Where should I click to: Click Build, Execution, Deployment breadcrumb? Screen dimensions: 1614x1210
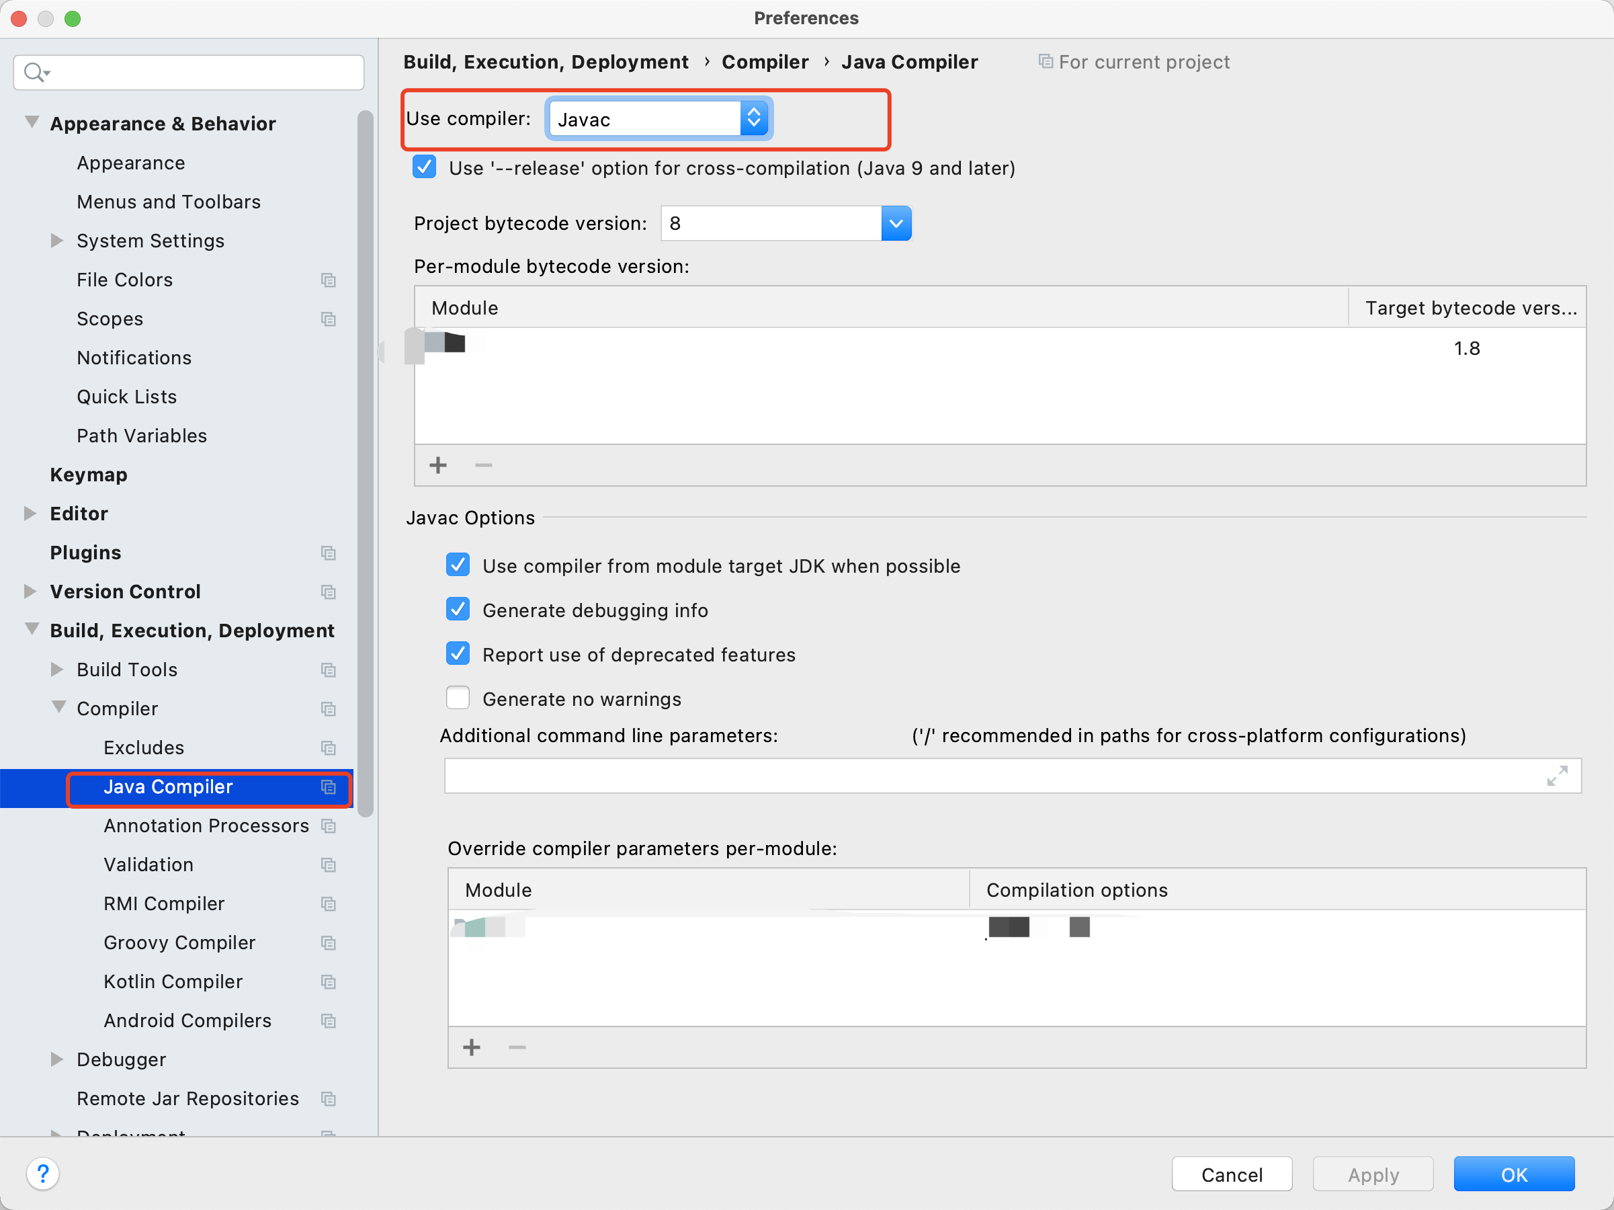546,62
